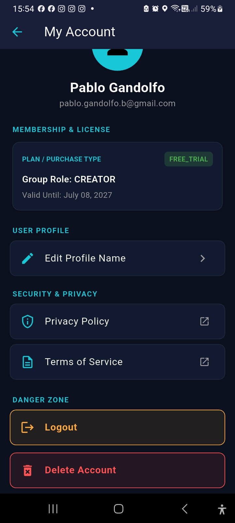Tap Android home navigation button
The height and width of the screenshot is (523, 235).
pyautogui.click(x=118, y=509)
